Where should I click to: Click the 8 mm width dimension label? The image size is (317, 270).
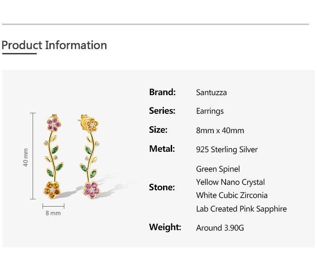[x=53, y=213]
